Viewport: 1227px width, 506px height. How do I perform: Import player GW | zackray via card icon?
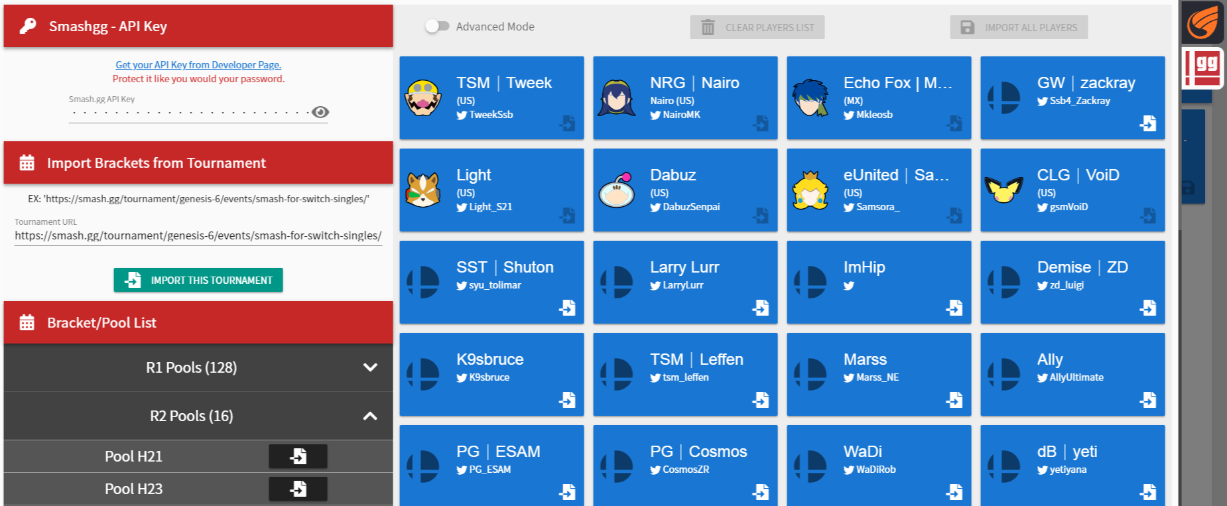(x=1148, y=123)
